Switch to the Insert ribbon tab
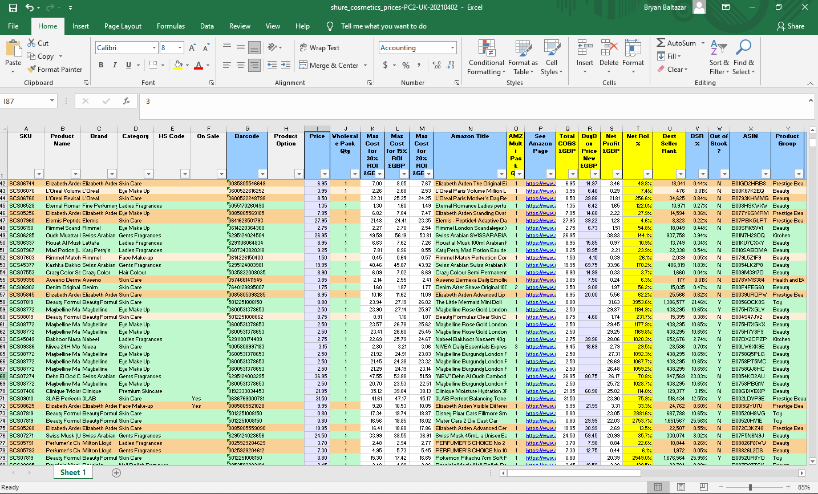 80,26
